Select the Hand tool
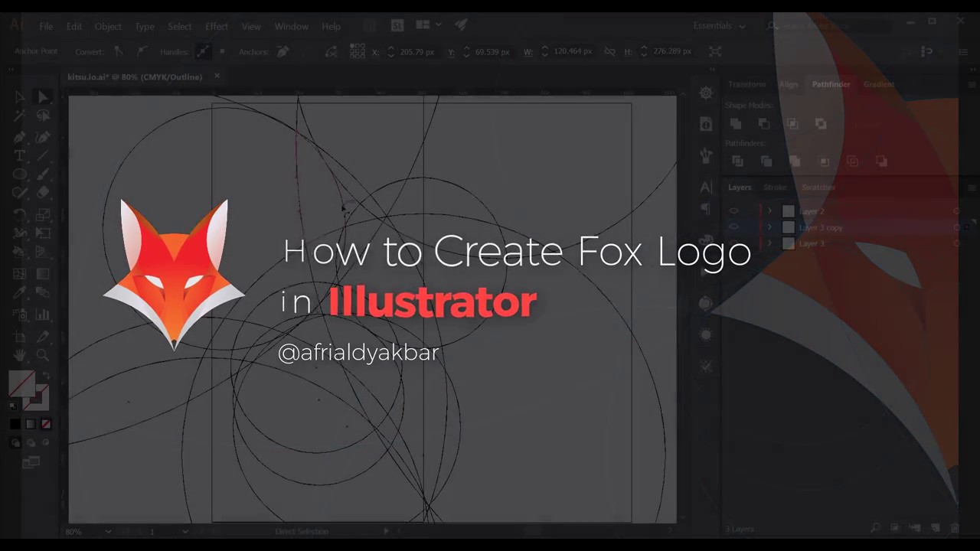This screenshot has height=551, width=980. (x=19, y=355)
